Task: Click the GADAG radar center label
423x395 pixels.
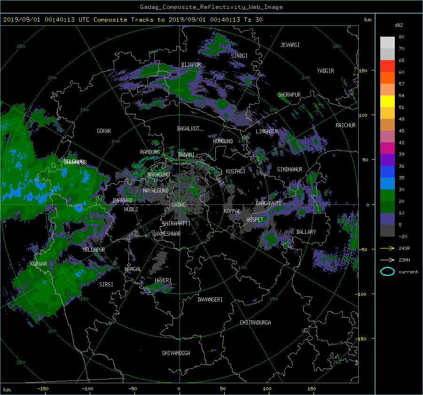Action: [x=179, y=205]
